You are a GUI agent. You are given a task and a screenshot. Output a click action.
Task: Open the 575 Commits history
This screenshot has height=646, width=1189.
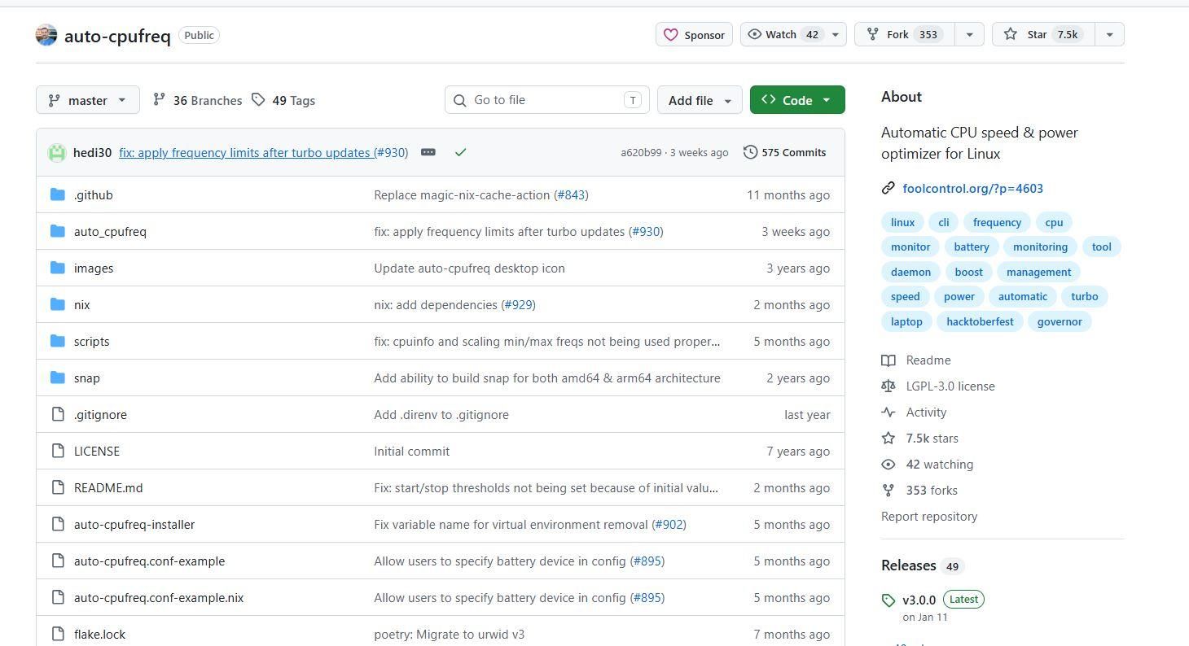click(x=785, y=152)
